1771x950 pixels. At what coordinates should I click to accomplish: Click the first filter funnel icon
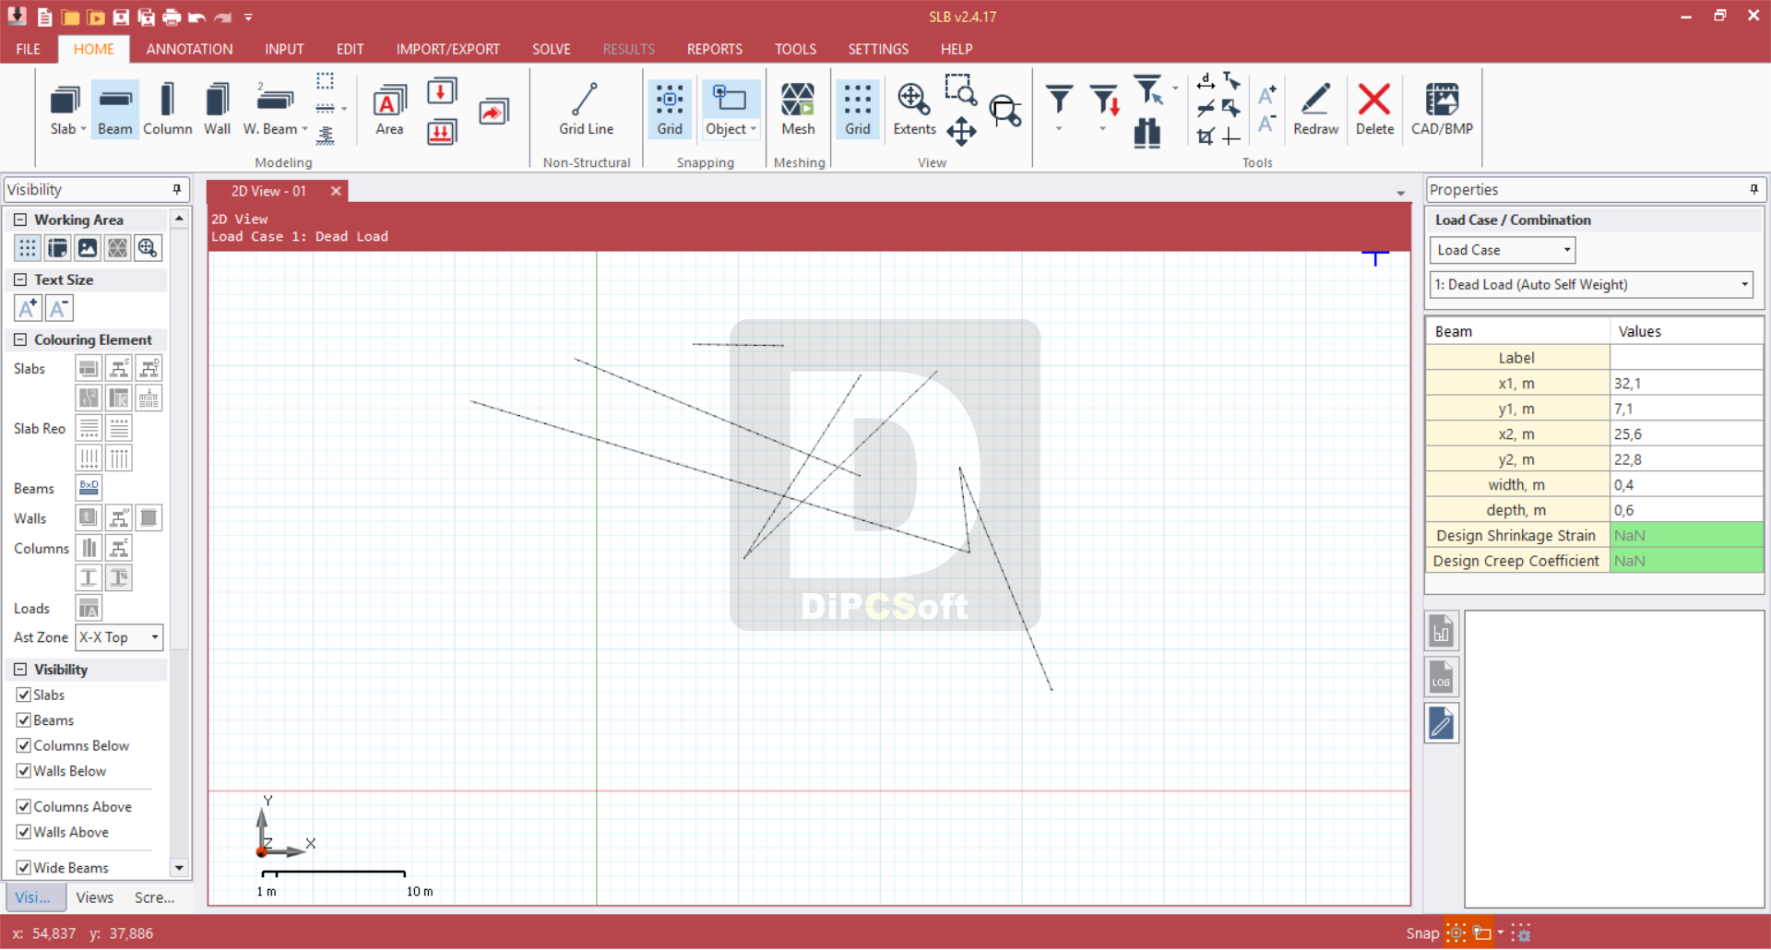(x=1059, y=100)
